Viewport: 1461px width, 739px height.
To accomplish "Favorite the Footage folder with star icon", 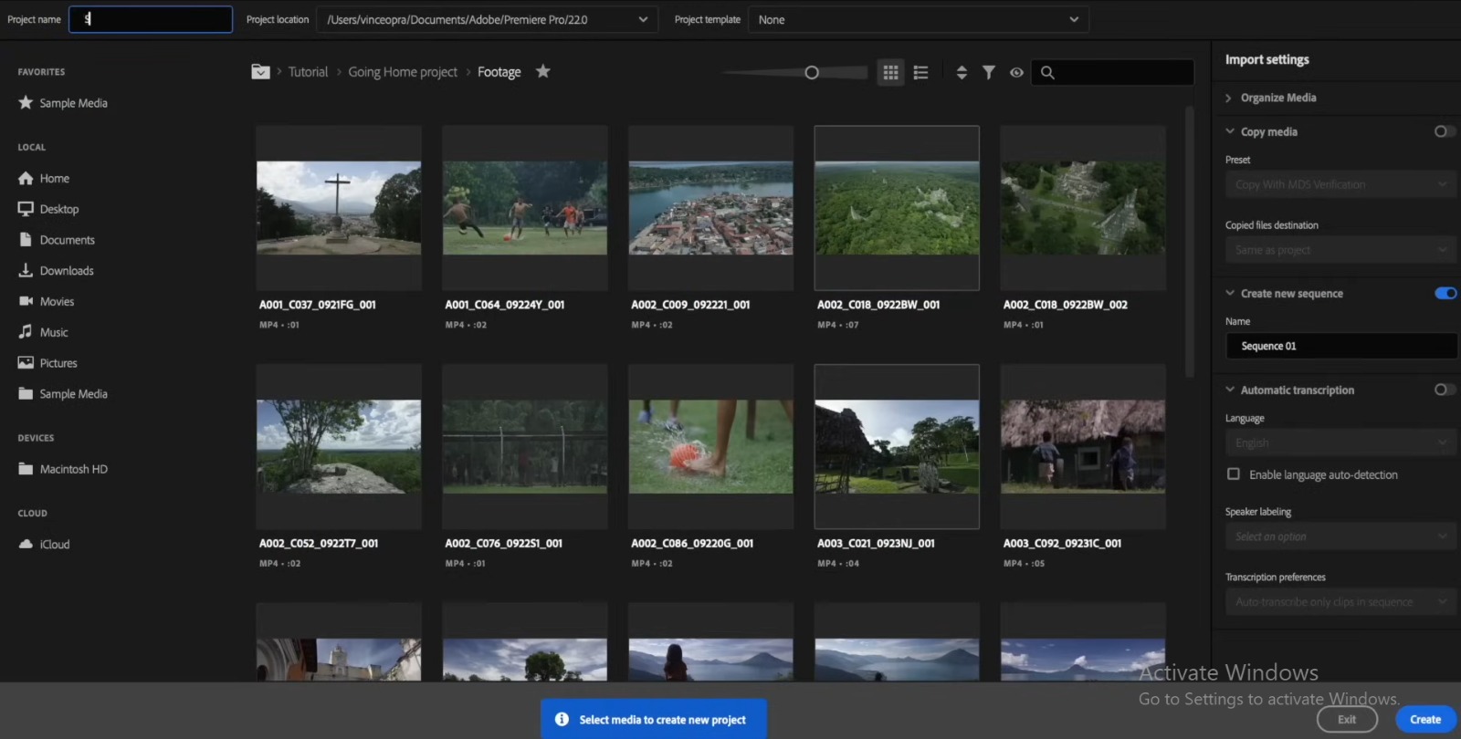I will click(543, 71).
